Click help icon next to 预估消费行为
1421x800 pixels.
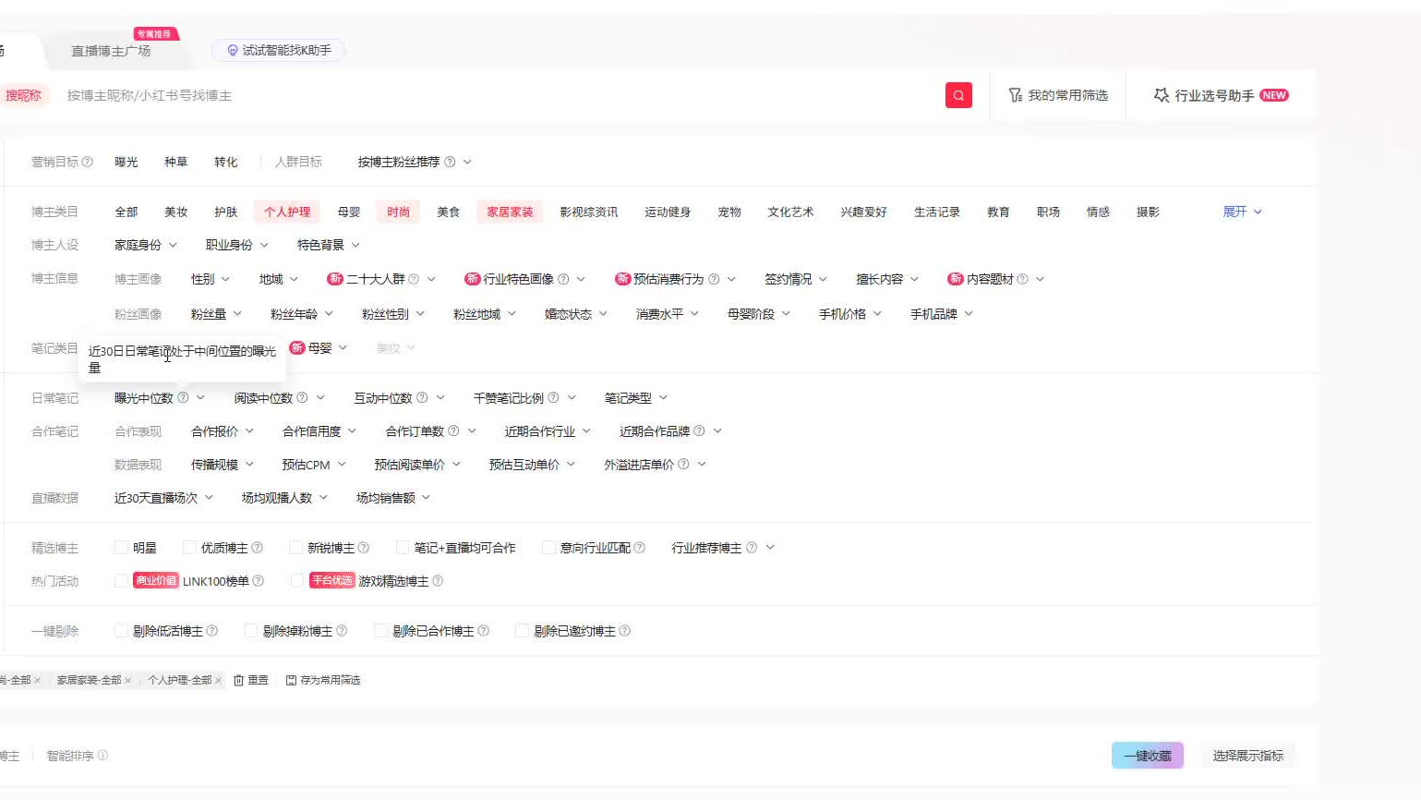pyautogui.click(x=714, y=279)
